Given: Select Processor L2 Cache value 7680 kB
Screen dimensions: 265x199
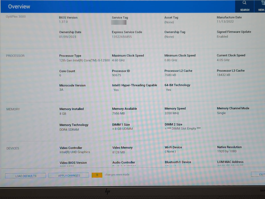Looking at the screenshot, I should (170, 75).
